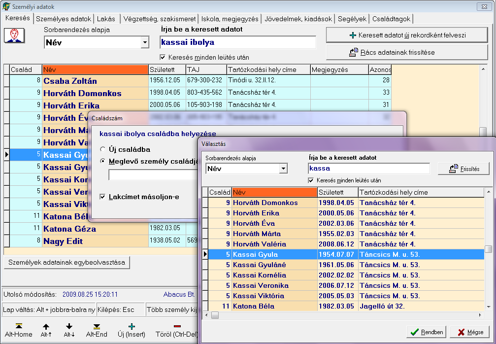Open the Jövedelmek, kiadások tab

tap(298, 19)
